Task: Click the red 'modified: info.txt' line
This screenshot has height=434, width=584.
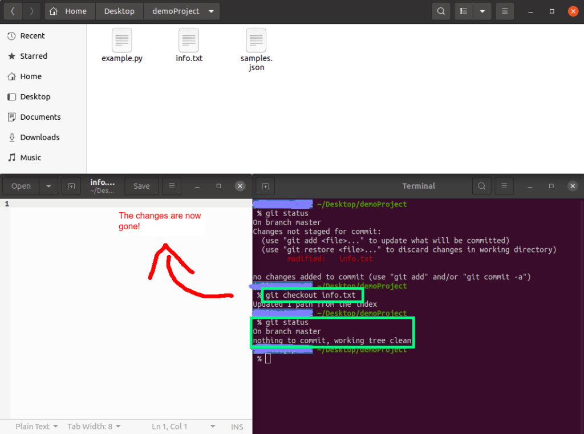Action: tap(330, 258)
